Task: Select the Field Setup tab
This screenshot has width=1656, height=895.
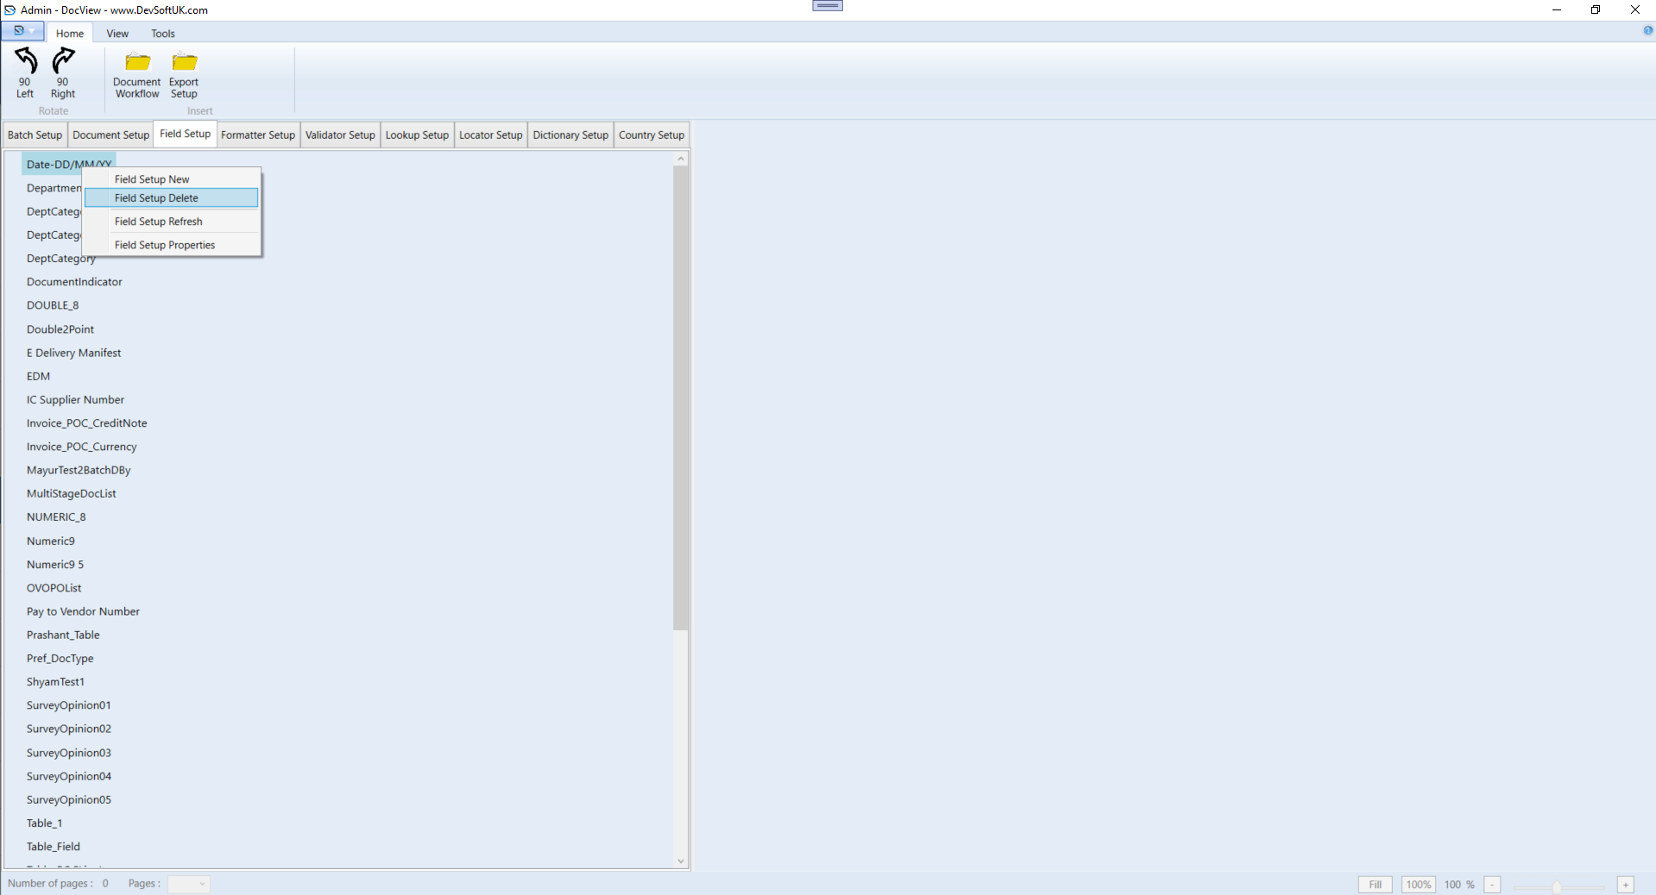Action: (185, 134)
